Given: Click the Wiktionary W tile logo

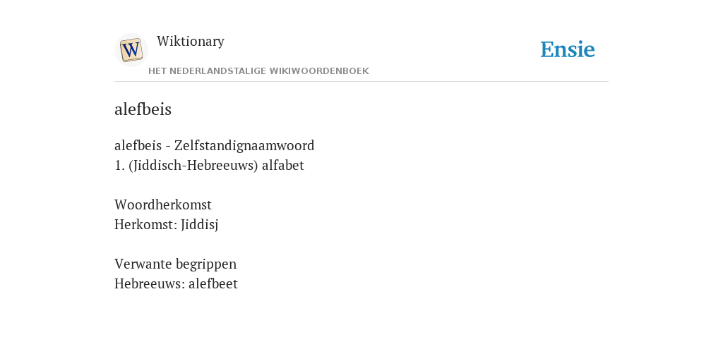Looking at the screenshot, I should click(131, 50).
